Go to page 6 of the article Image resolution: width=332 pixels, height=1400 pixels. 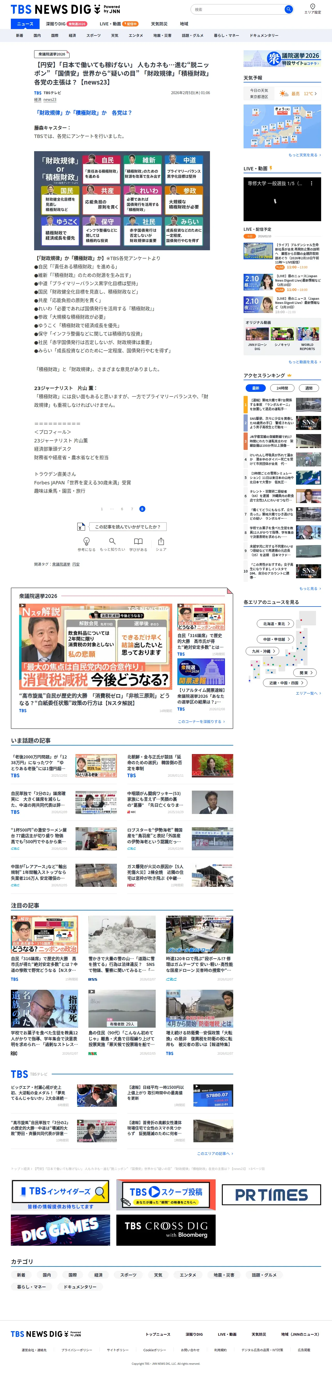pos(122,509)
